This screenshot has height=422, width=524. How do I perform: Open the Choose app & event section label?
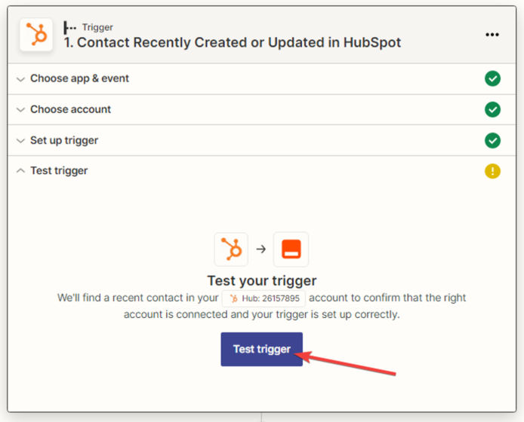[79, 78]
